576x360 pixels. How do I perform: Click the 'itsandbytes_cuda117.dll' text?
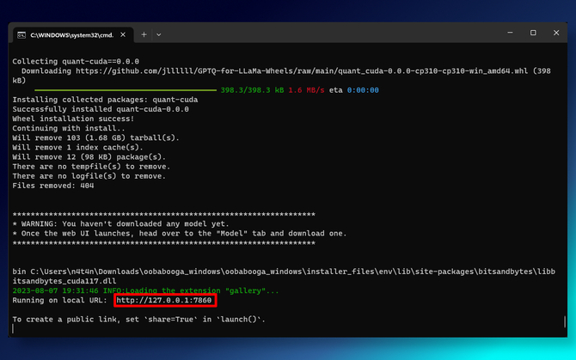(64, 281)
